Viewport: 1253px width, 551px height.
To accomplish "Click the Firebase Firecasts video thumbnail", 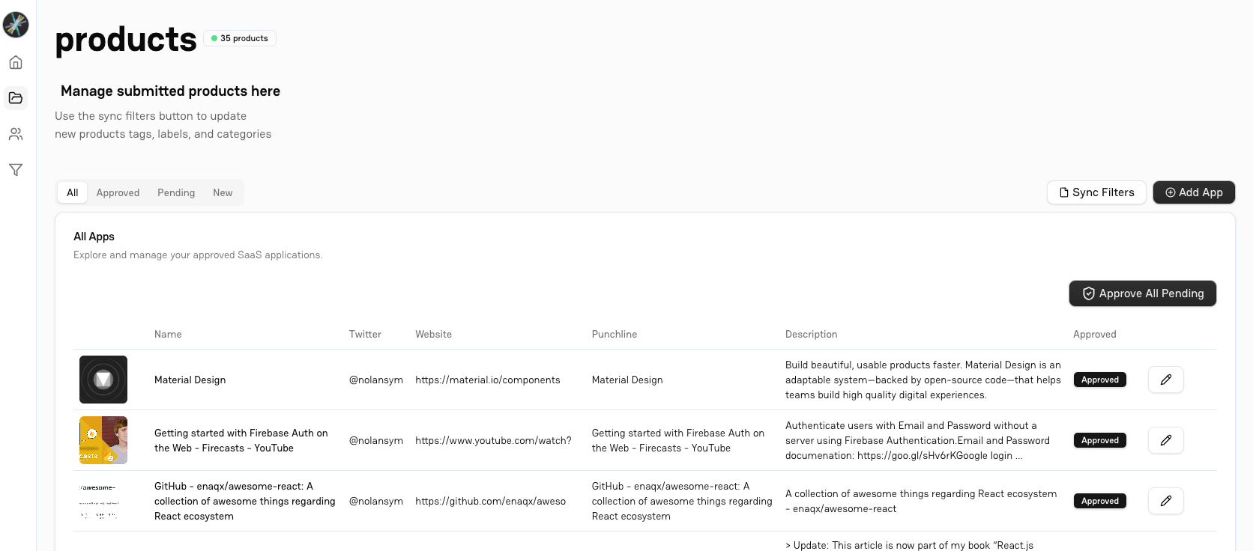I will tap(103, 440).
